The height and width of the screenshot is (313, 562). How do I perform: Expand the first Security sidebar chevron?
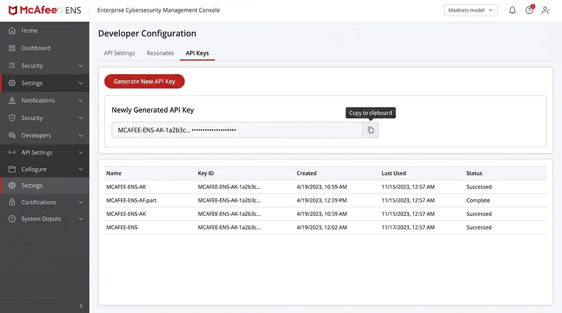pos(81,66)
